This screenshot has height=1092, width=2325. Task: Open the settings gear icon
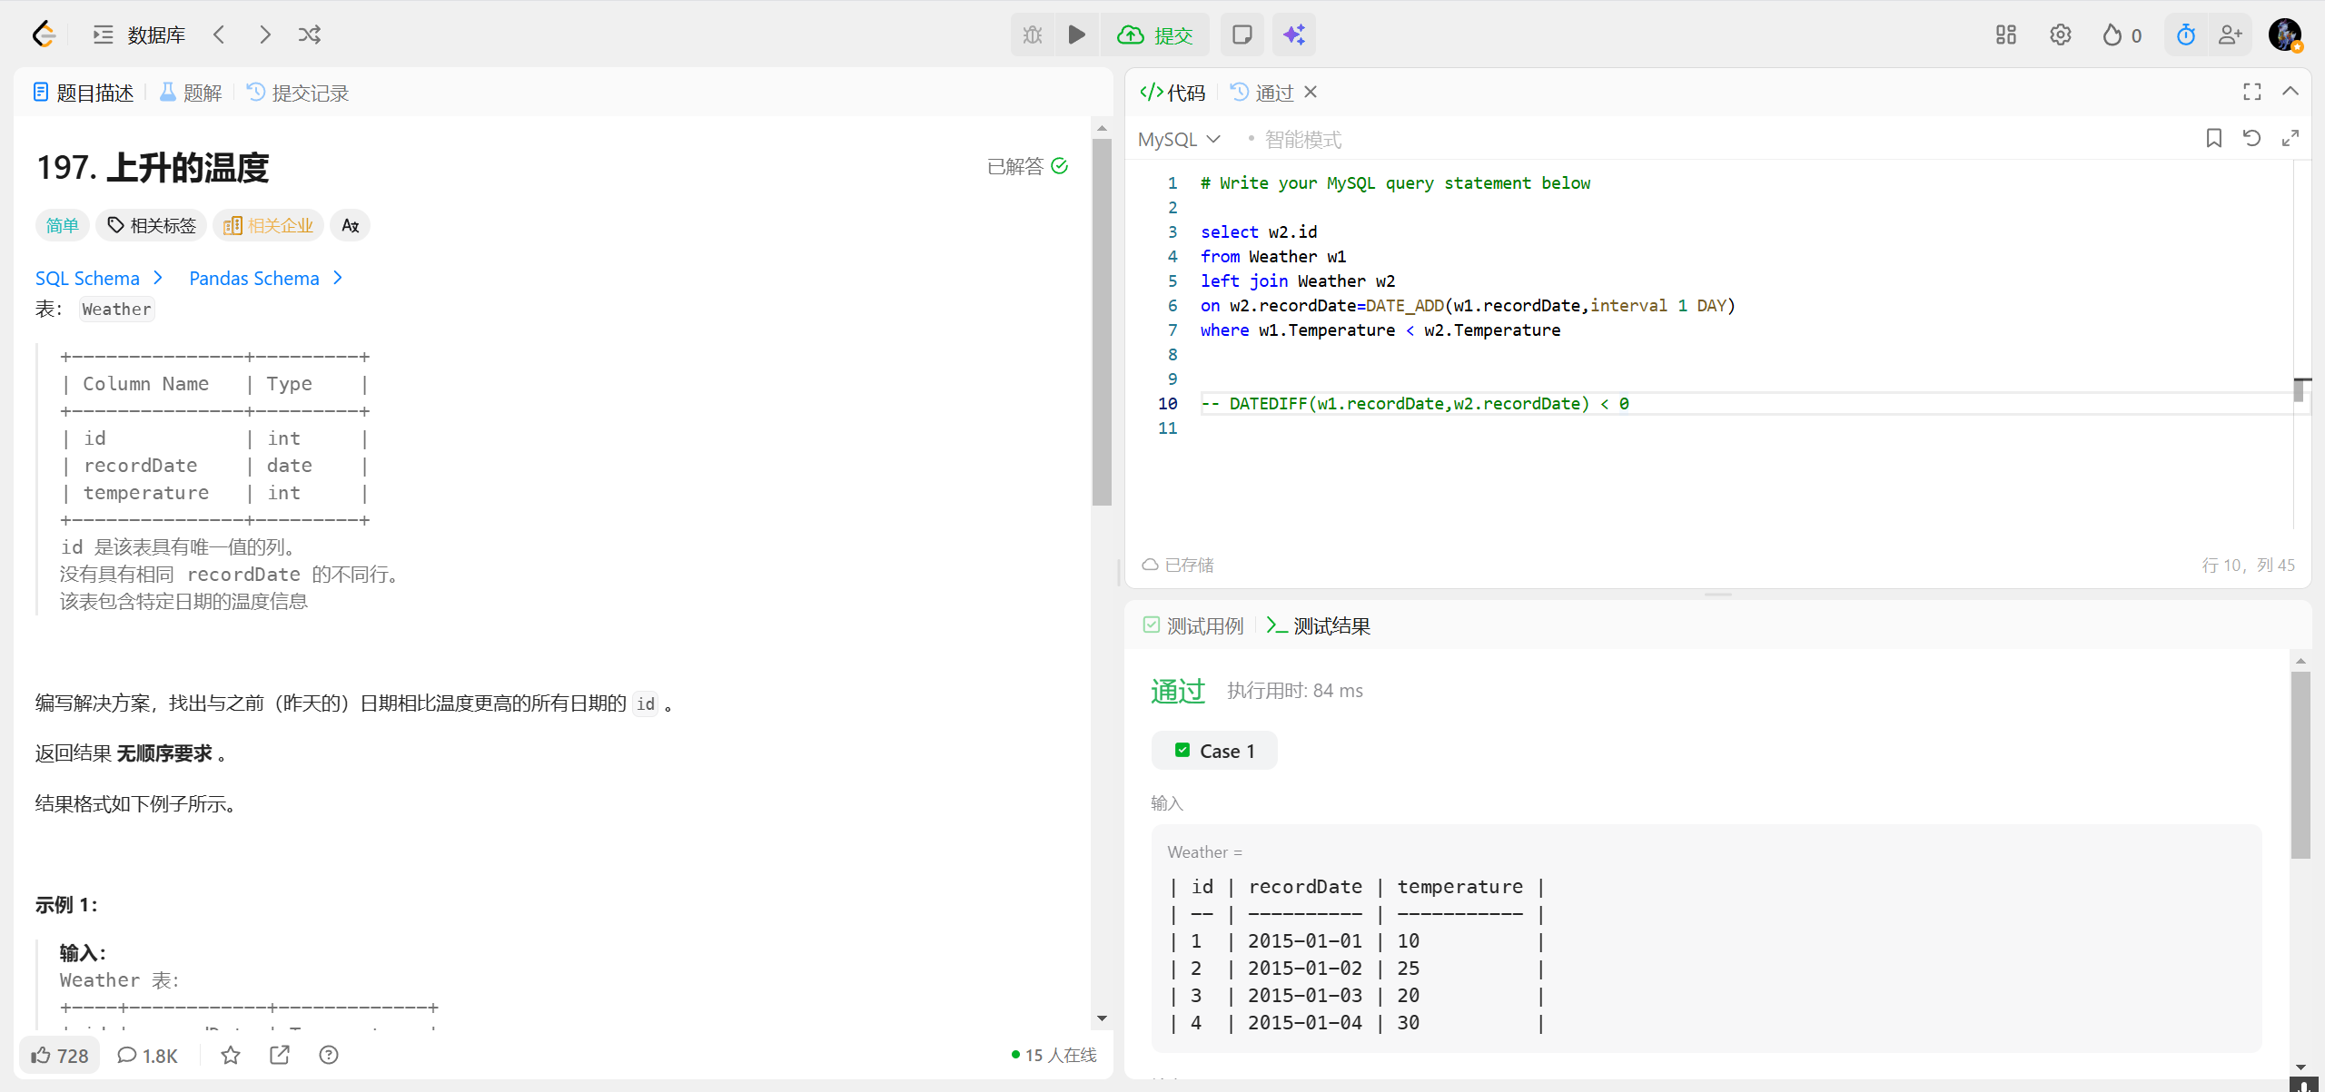(2060, 34)
